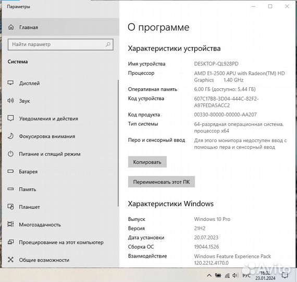This screenshot has width=297, height=282.
Task: Focus the Найти параметр search field
Action: click(60, 44)
